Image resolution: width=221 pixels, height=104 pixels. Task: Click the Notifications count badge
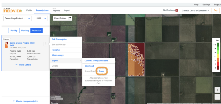click(177, 10)
